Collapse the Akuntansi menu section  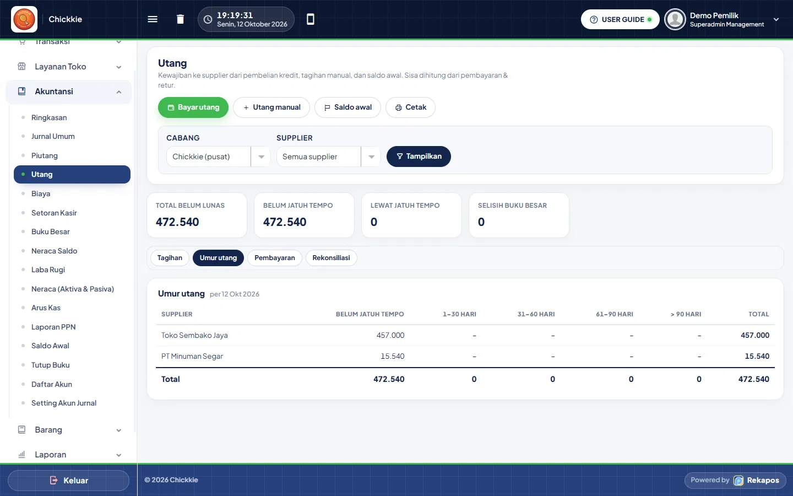click(x=119, y=92)
